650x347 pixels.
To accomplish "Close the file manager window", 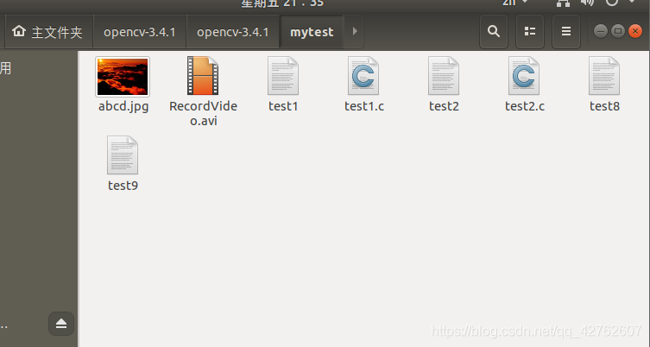I will coord(635,31).
